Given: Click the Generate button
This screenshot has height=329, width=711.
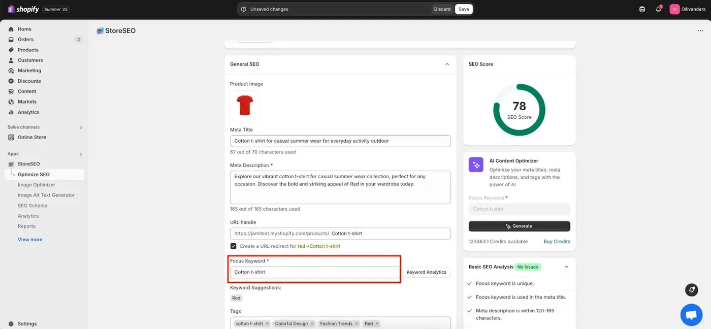Looking at the screenshot, I should (519, 226).
